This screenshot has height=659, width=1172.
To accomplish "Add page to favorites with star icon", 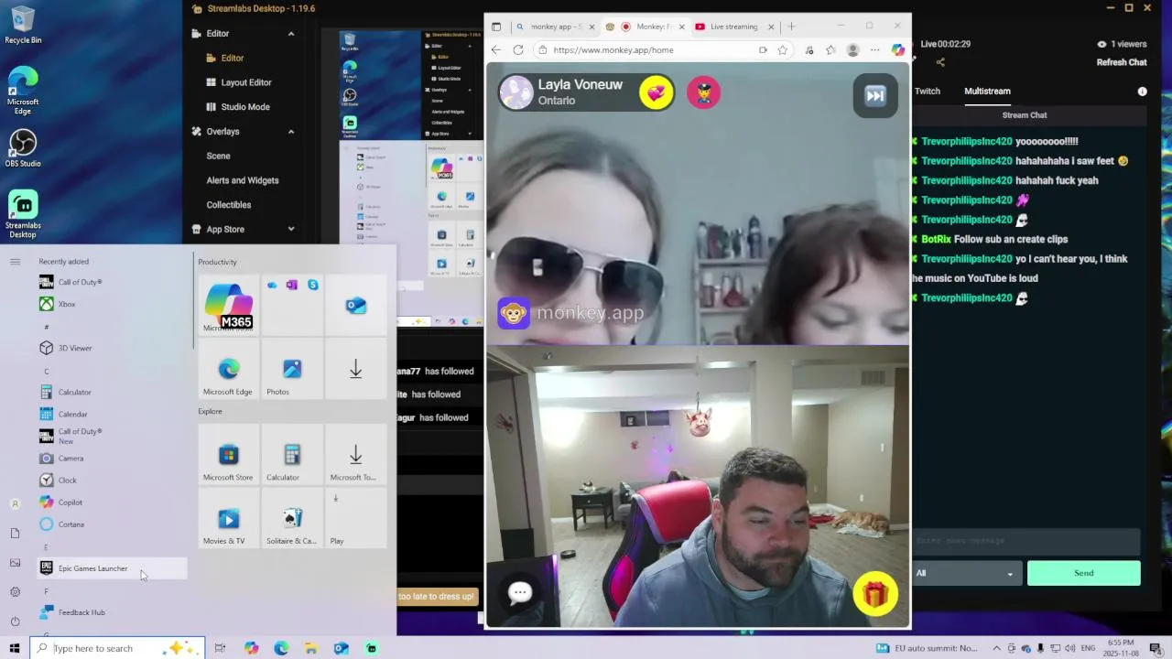I will tap(783, 50).
